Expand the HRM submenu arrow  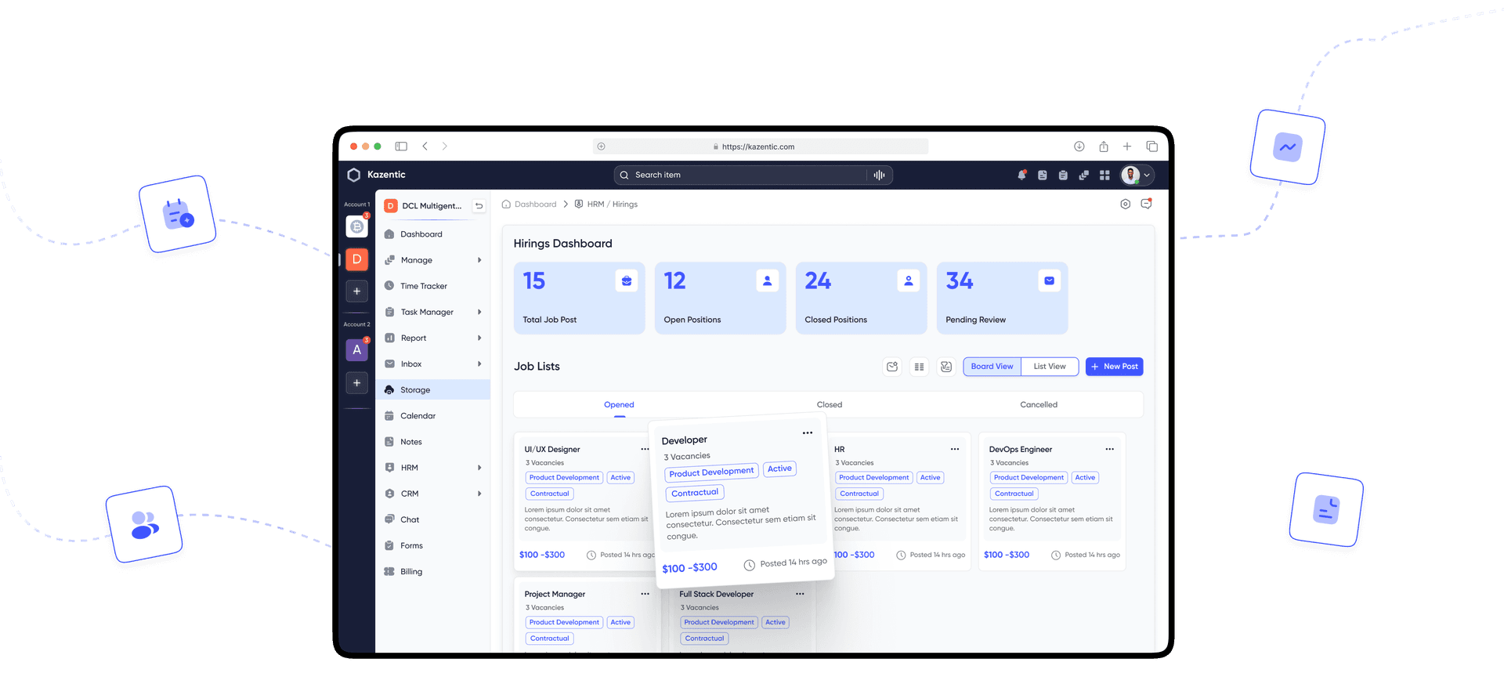[479, 468]
